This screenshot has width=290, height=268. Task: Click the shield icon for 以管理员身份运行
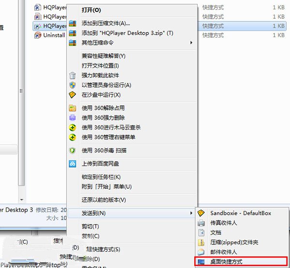72,85
